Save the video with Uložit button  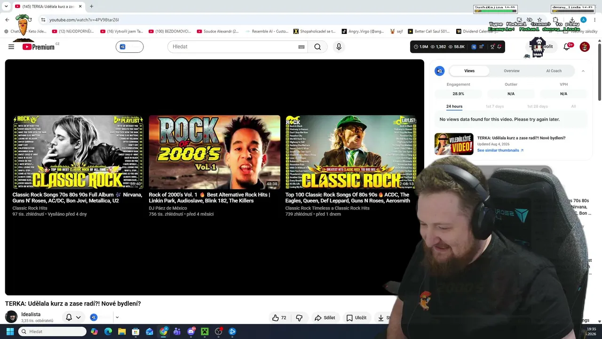(x=356, y=318)
